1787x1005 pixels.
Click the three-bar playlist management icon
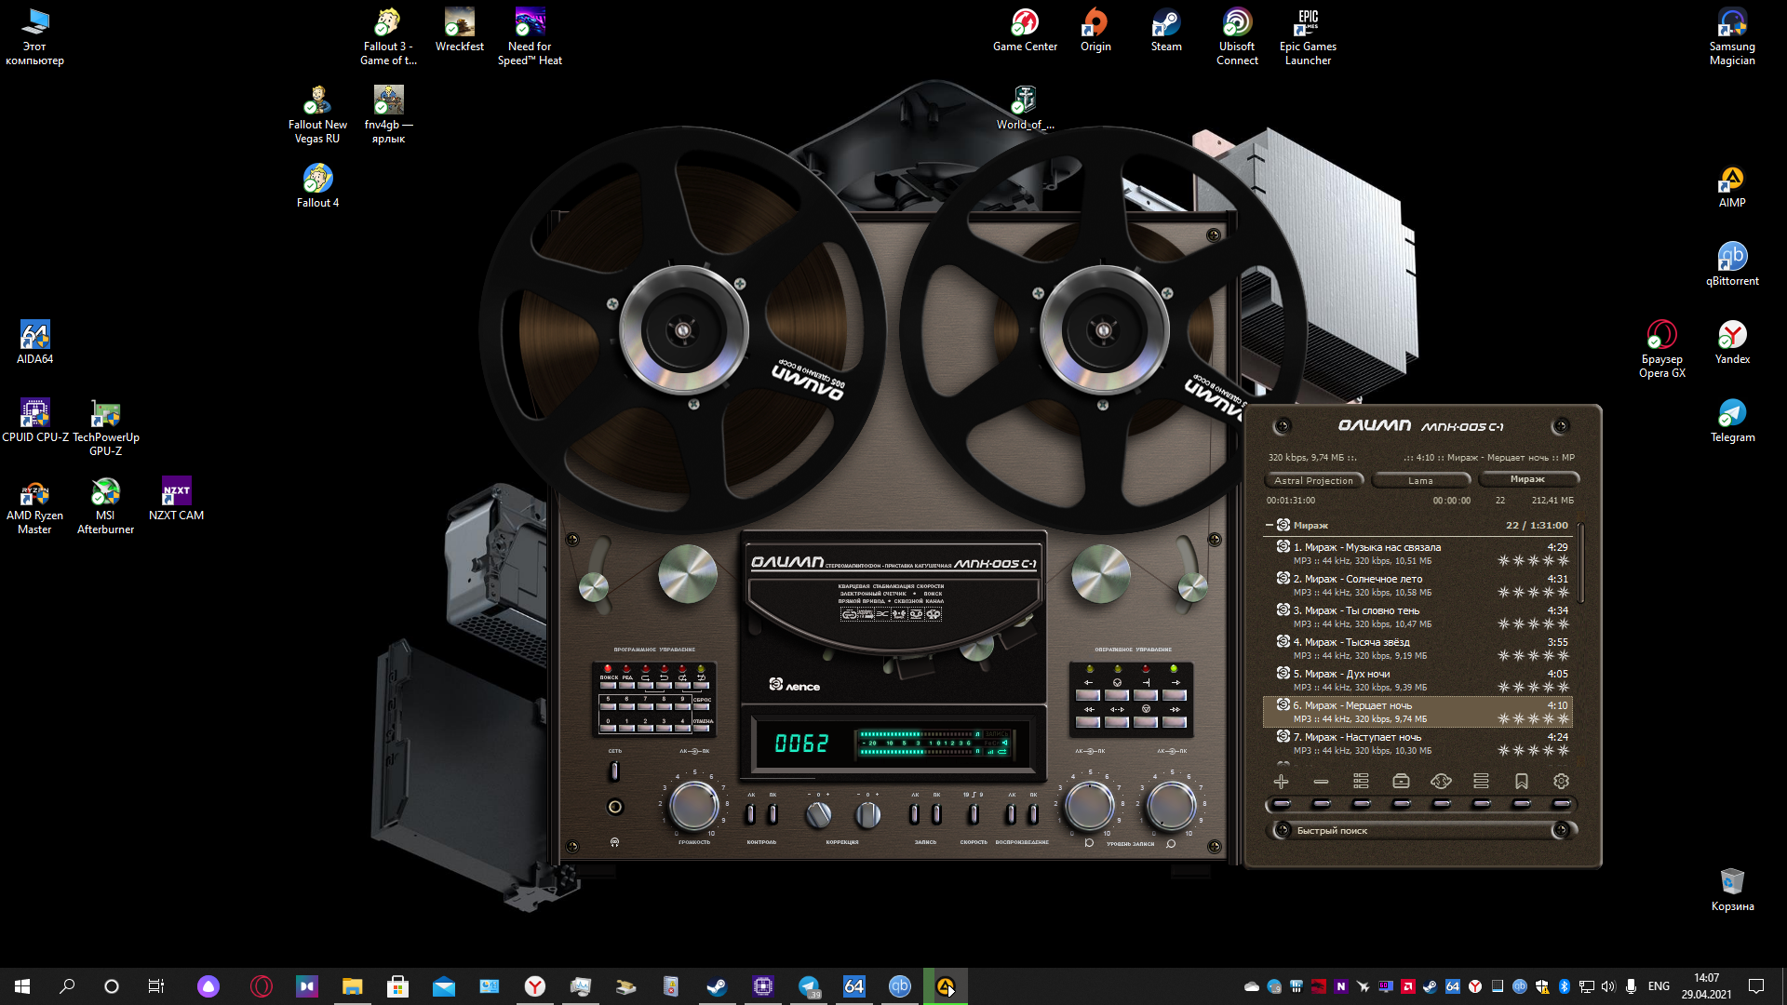(x=1481, y=782)
